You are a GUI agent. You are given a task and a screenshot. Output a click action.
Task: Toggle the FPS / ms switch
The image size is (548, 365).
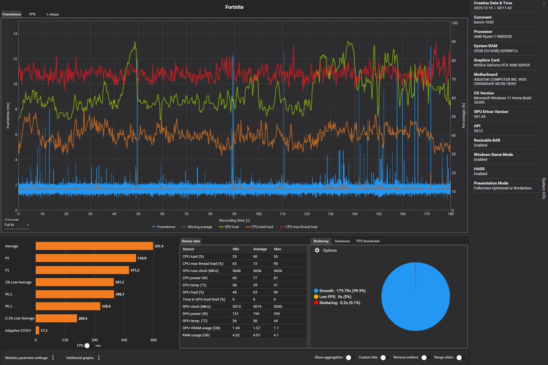point(90,346)
